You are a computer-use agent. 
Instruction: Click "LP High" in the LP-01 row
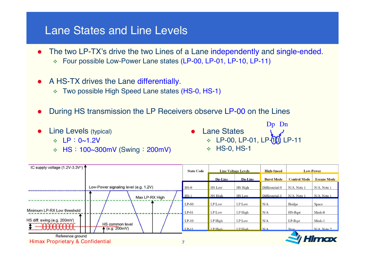243,213
